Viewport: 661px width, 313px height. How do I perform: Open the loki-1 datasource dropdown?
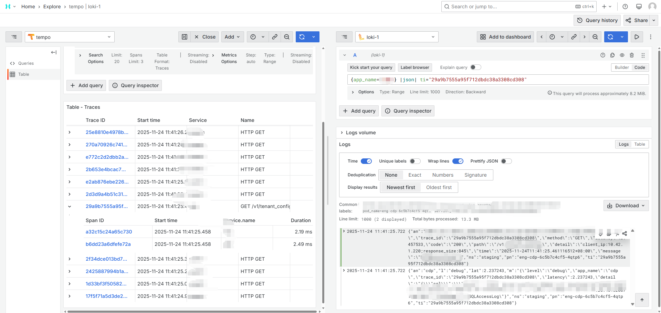[x=397, y=37]
